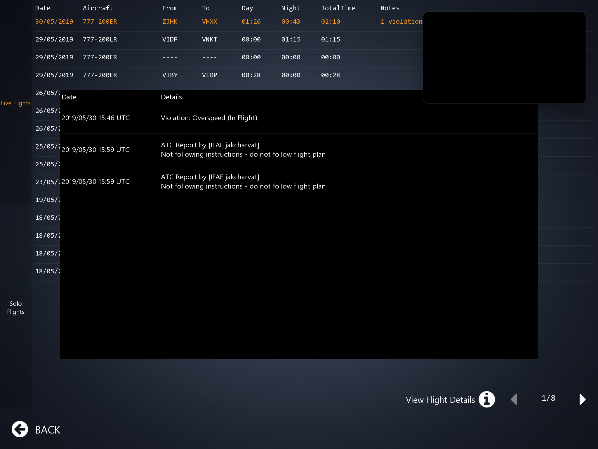
Task: Go to next logbook page arrow
Action: (x=582, y=399)
